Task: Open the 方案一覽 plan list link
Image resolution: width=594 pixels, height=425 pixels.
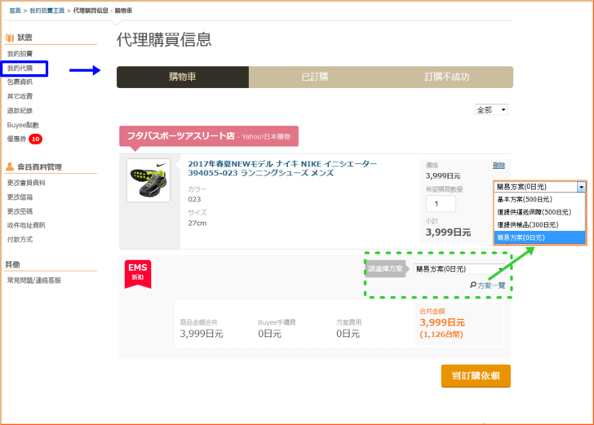Action: (x=491, y=286)
